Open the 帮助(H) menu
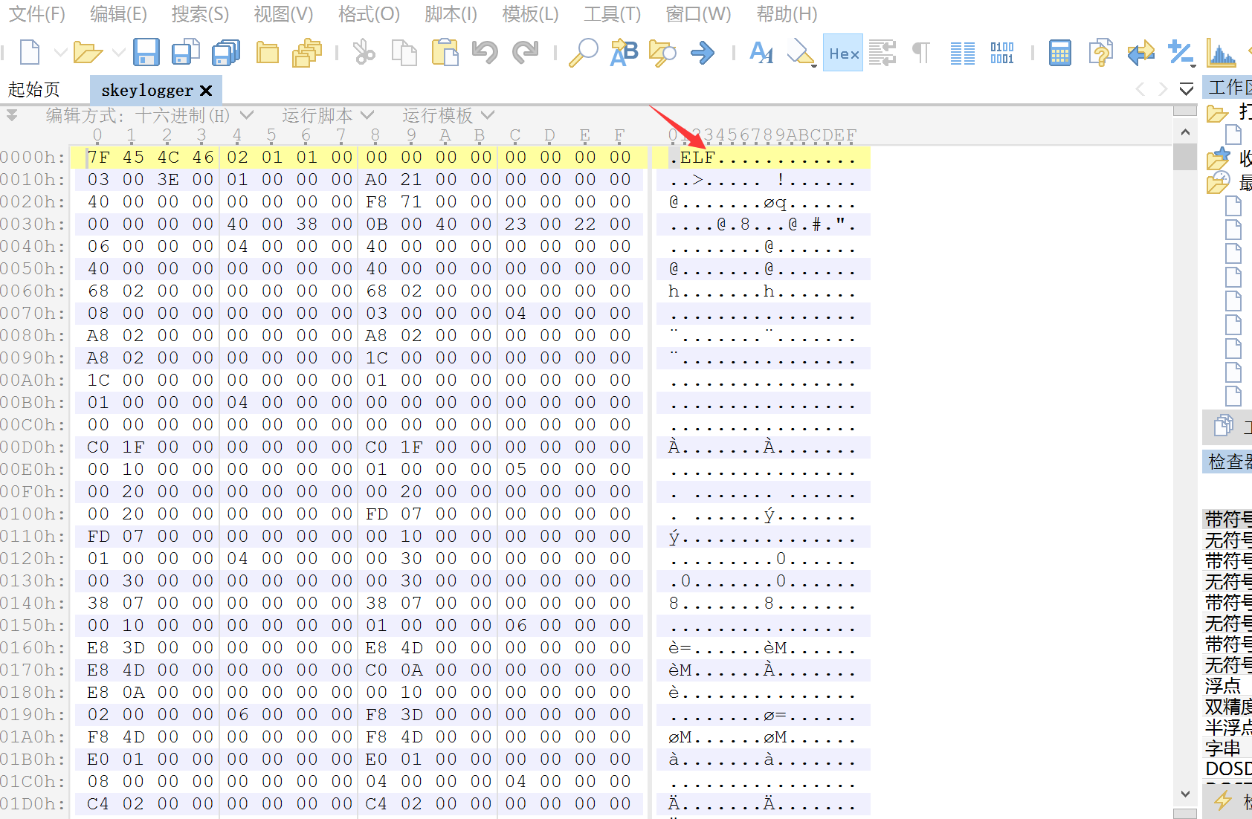The image size is (1252, 819). 787,13
